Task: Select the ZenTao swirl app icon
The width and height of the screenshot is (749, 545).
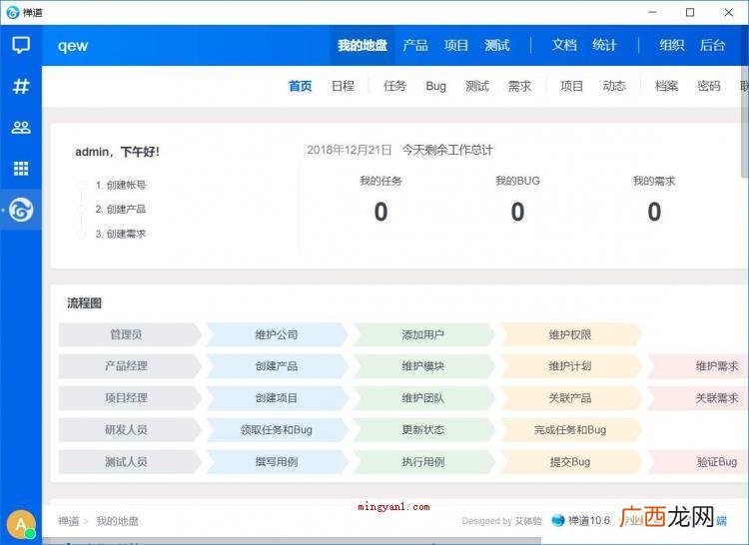Action: (x=21, y=210)
